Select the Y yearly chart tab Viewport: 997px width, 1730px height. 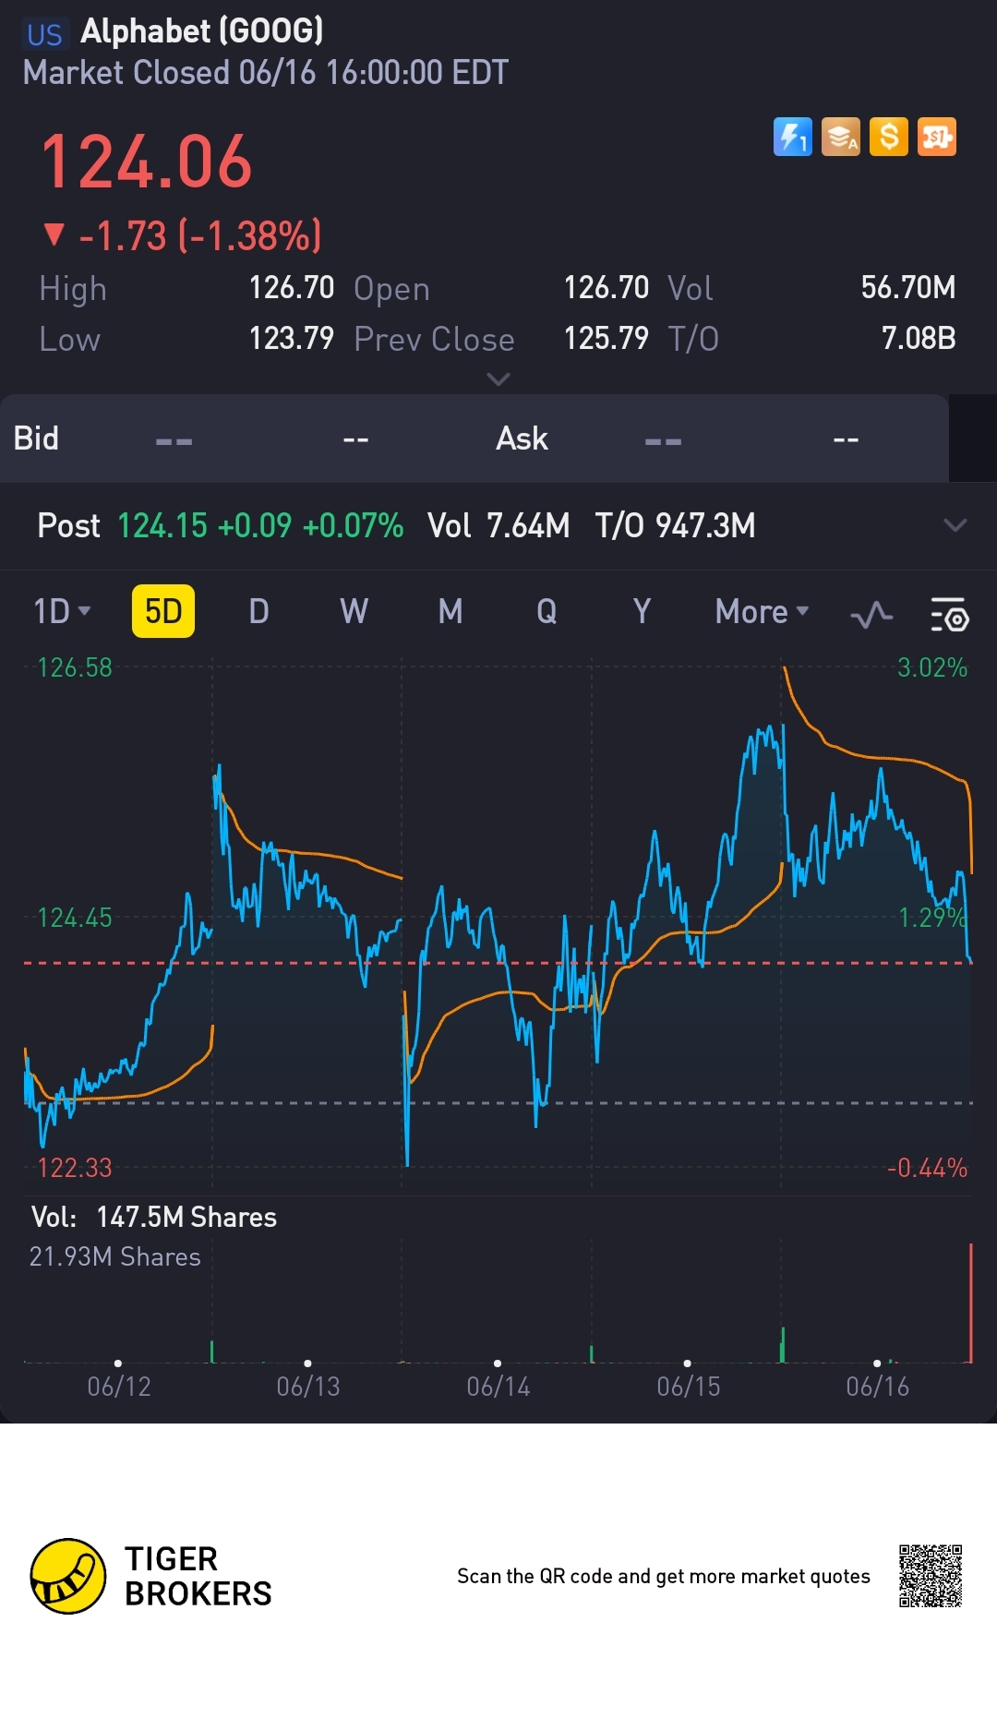pyautogui.click(x=643, y=611)
